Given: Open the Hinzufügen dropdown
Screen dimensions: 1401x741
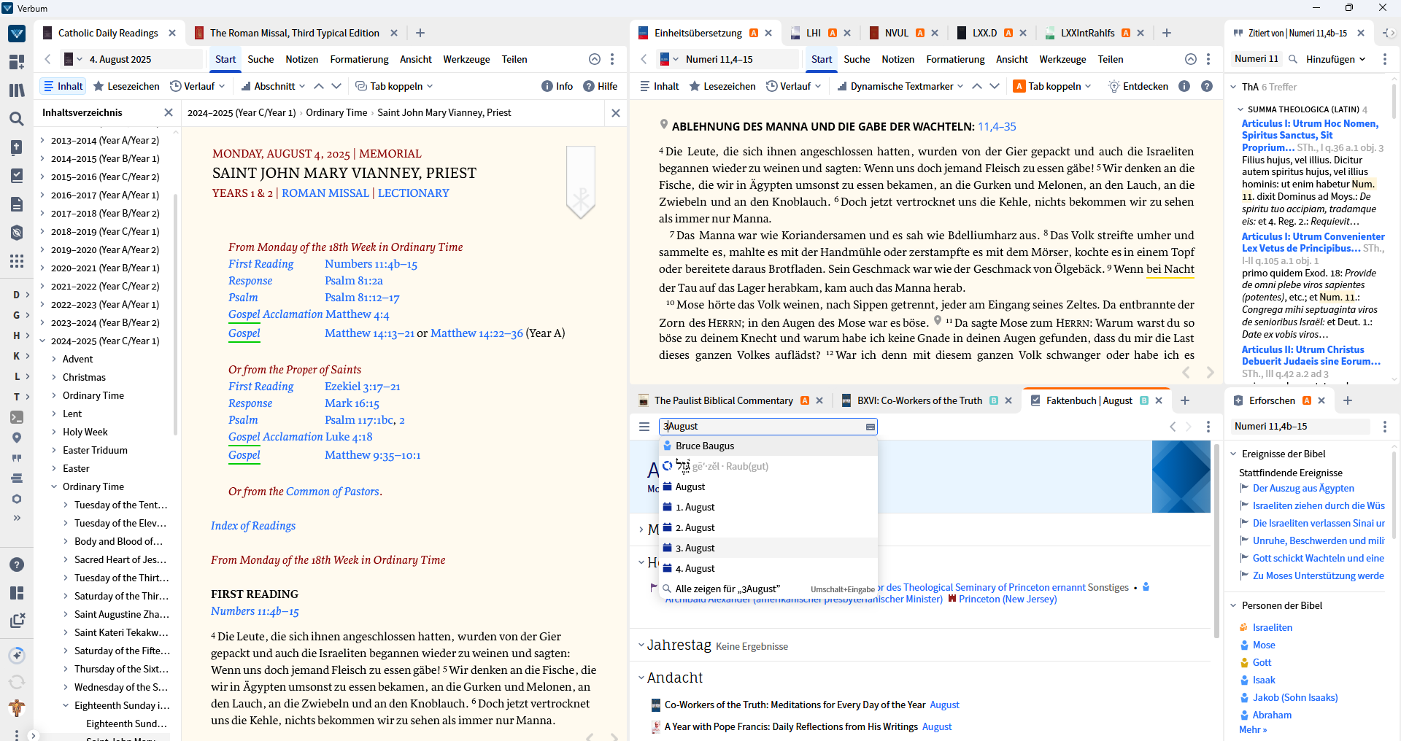Looking at the screenshot, I should click(1336, 59).
